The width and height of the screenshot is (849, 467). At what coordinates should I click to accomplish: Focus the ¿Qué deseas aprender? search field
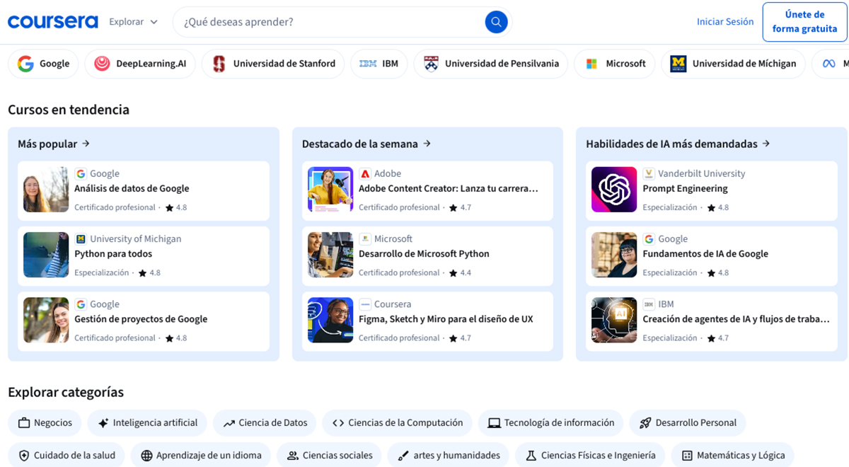point(329,22)
